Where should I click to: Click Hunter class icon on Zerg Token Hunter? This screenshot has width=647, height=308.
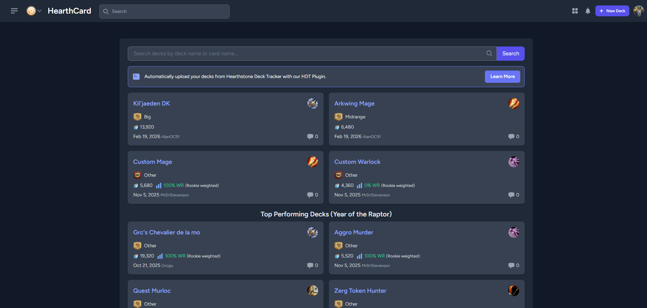pyautogui.click(x=513, y=291)
